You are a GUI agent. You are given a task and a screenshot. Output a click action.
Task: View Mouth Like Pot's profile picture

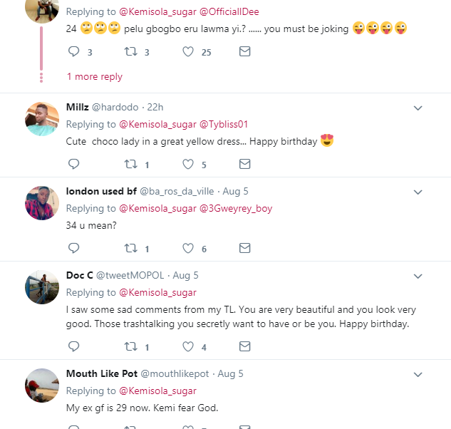(x=41, y=386)
